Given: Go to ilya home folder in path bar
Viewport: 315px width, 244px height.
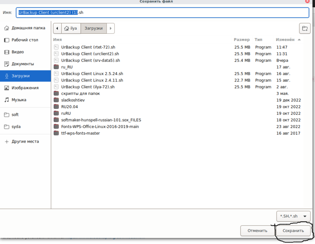Looking at the screenshot, I should click(71, 28).
